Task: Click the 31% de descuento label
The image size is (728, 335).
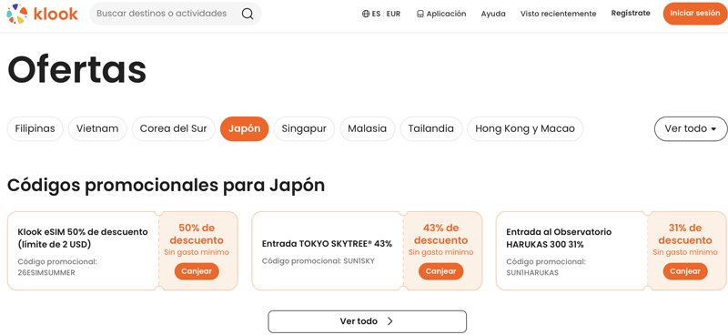Action: click(x=685, y=234)
